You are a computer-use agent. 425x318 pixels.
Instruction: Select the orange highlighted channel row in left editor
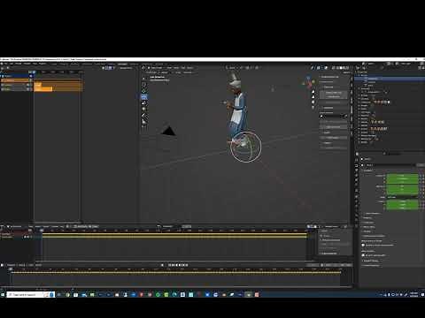(16, 80)
